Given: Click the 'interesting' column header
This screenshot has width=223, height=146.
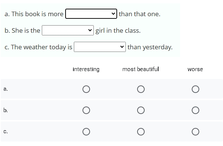Looking at the screenshot, I should click(86, 69).
